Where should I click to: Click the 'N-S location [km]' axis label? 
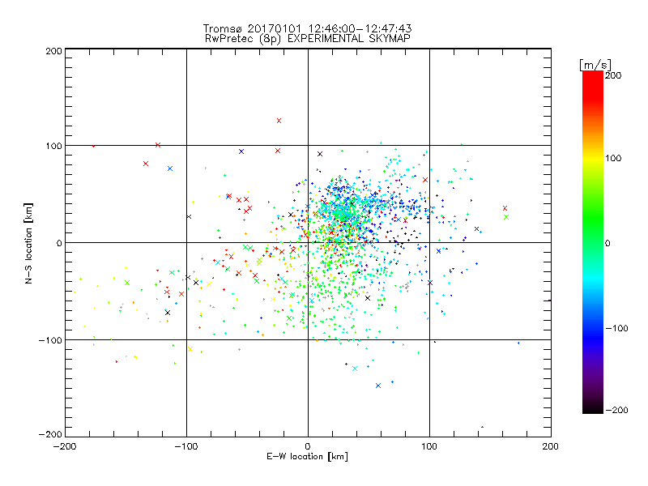pyautogui.click(x=28, y=243)
